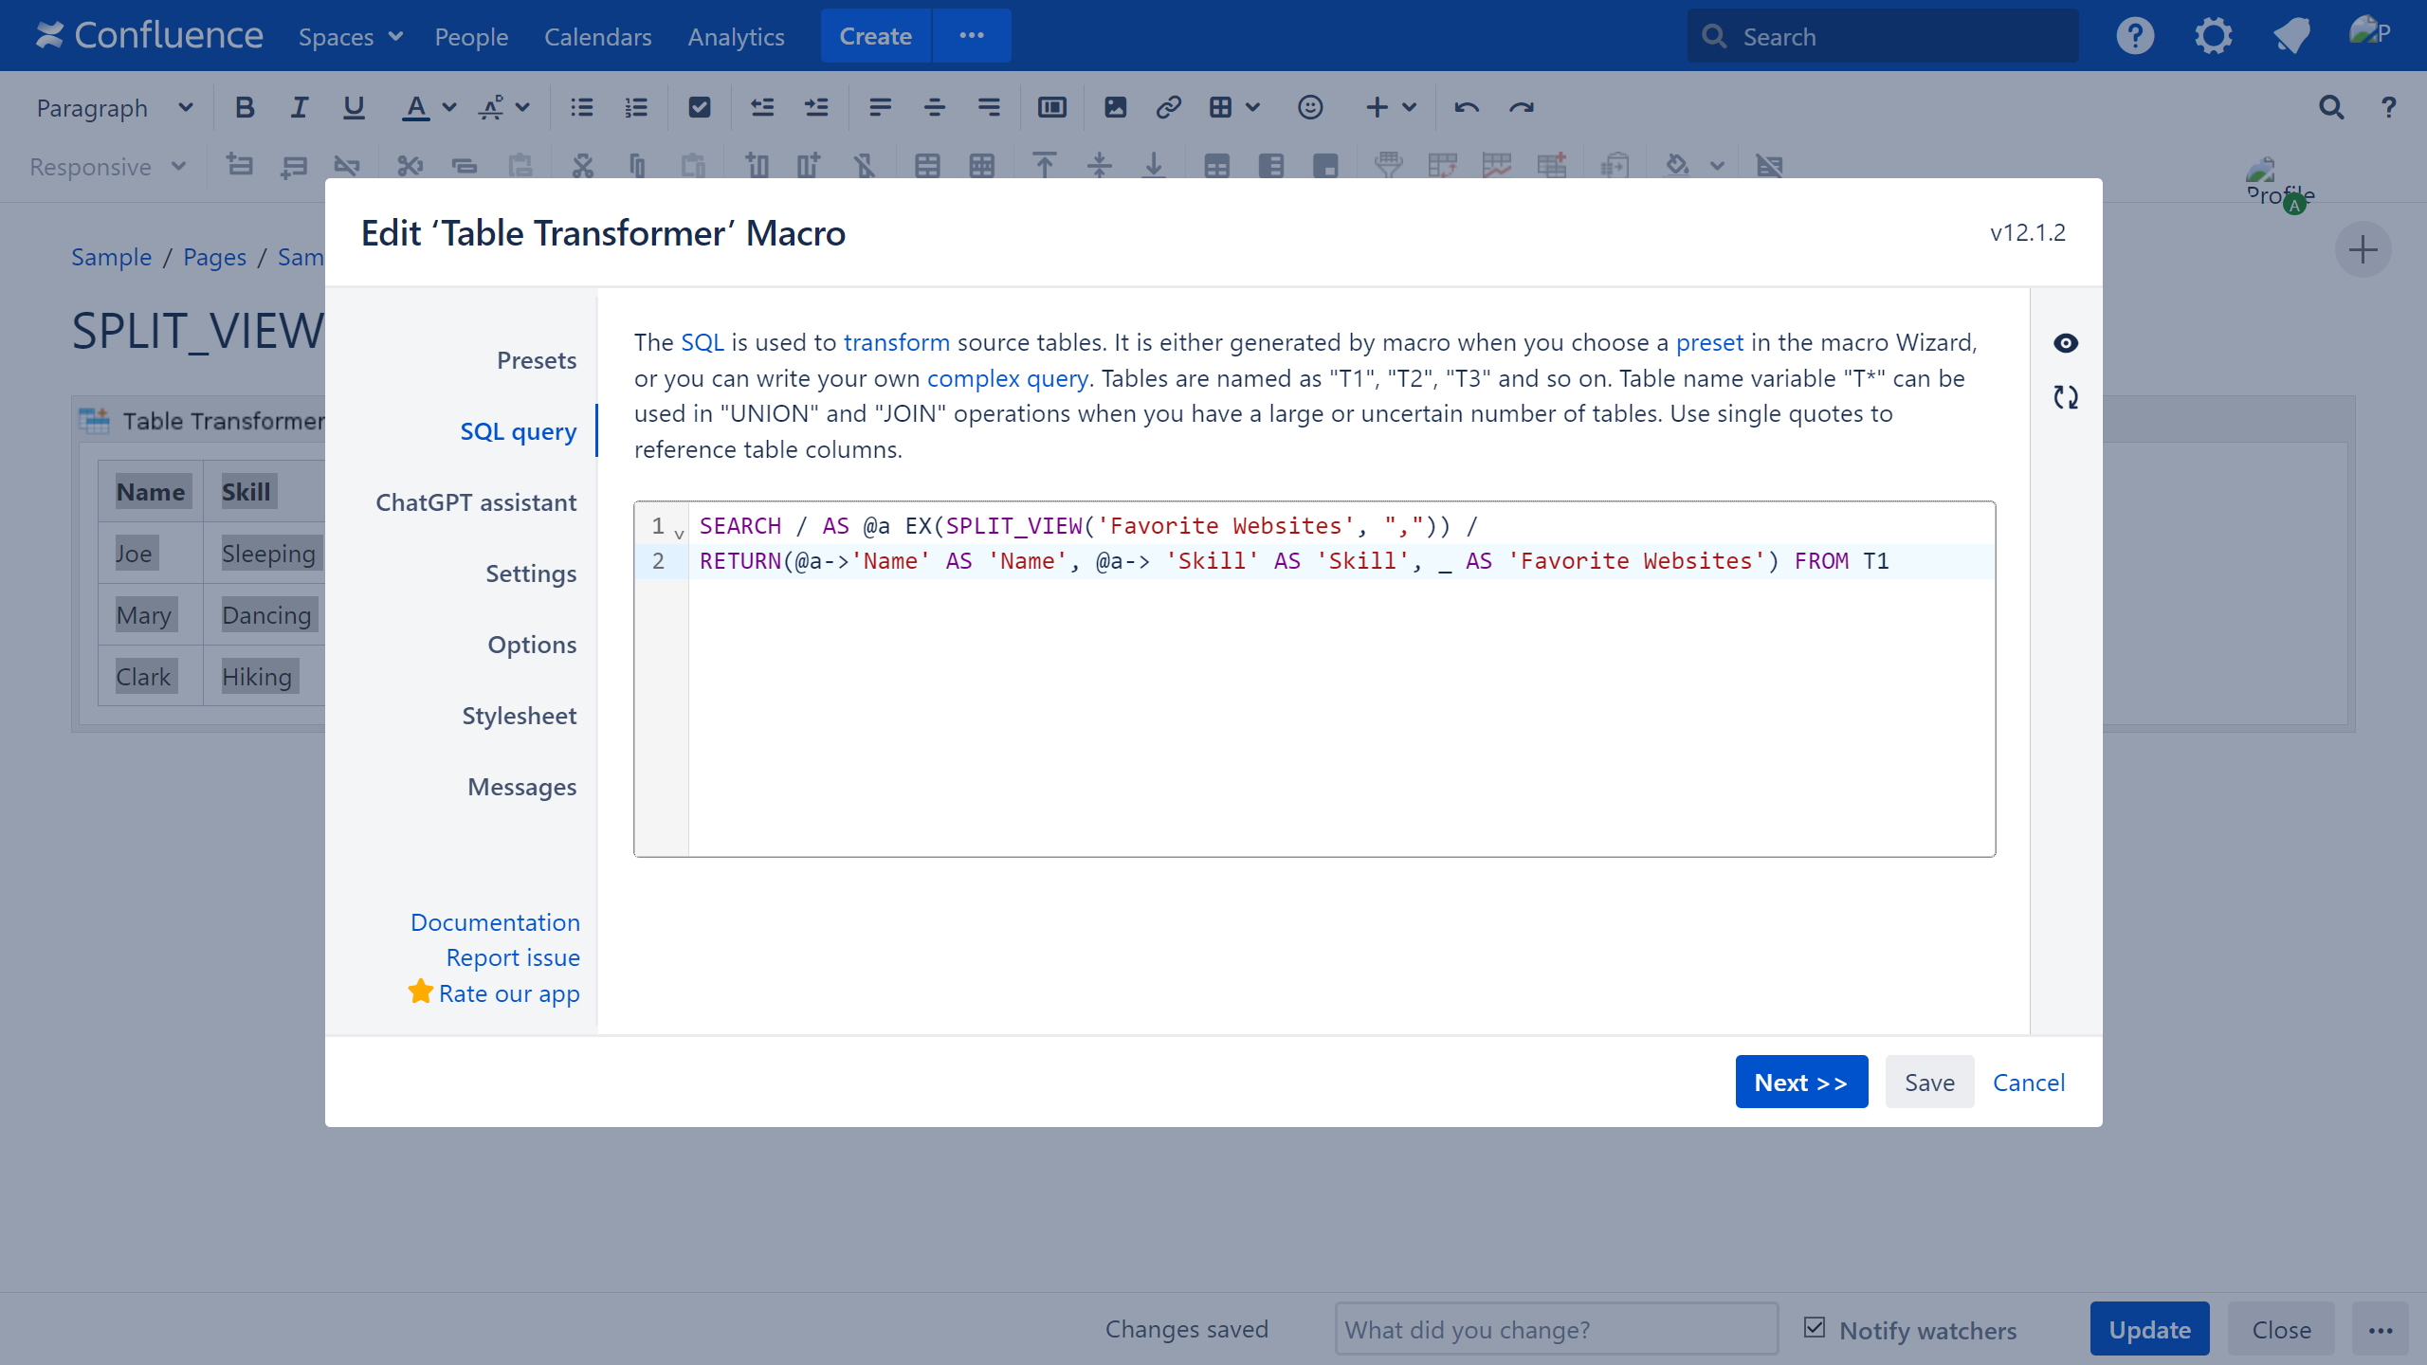Screen dimensions: 2427x1365
Task: Open the Responsive table width dropdown
Action: [x=107, y=167]
